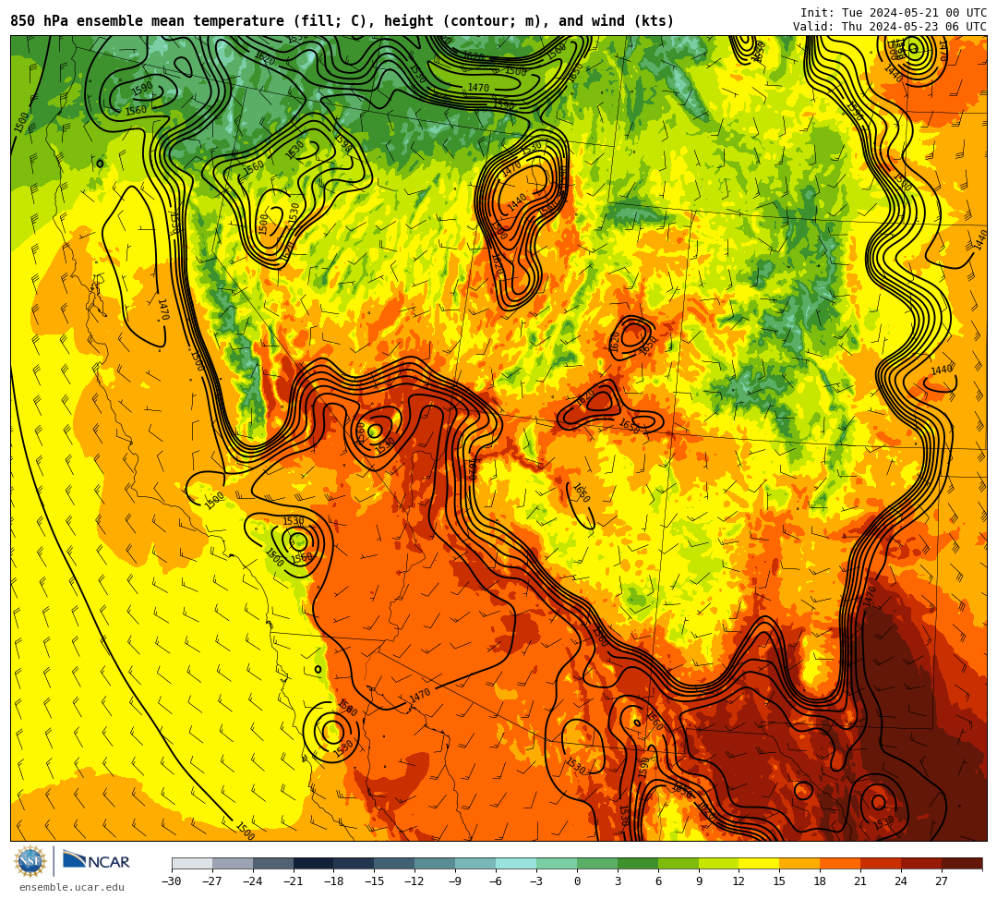Click the 18 colorbar tick label
Viewport: 997px width, 899px height.
821,881
